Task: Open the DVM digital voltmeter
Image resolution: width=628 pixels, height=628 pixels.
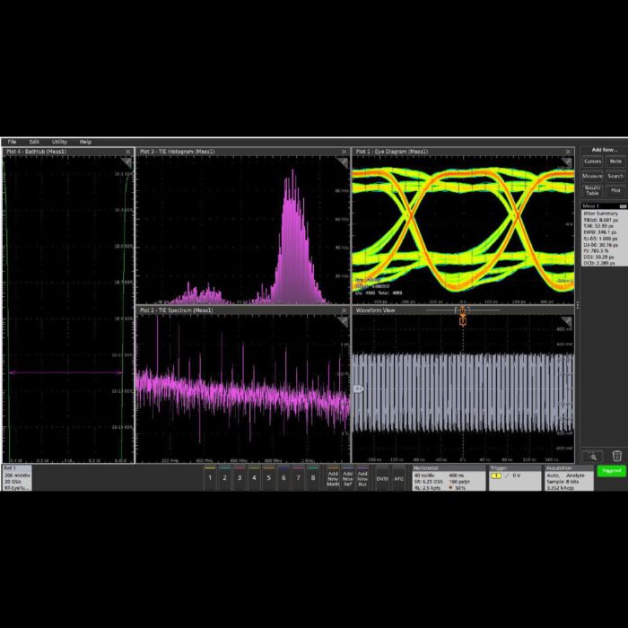Action: (382, 478)
